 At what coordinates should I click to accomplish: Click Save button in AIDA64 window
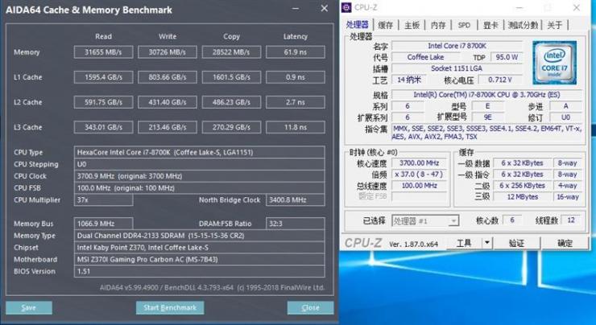[x=29, y=307]
